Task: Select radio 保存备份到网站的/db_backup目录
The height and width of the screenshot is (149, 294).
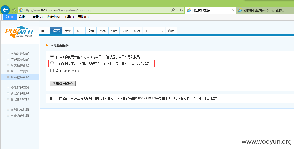Action: [x=52, y=57]
